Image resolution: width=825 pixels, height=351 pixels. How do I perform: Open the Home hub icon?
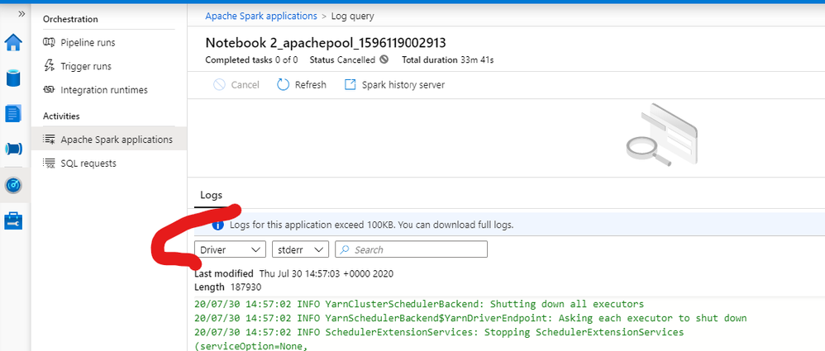click(13, 42)
